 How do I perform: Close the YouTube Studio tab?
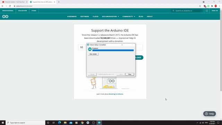coord(27,2)
